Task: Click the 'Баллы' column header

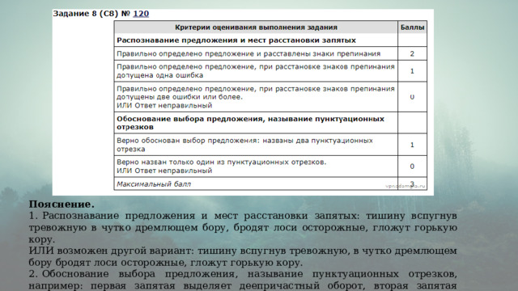Action: [x=412, y=27]
